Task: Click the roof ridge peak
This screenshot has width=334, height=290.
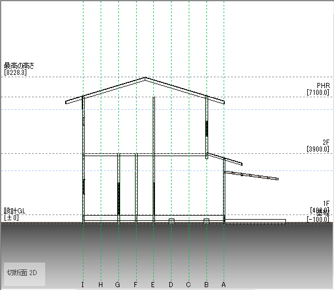Action: (145, 78)
